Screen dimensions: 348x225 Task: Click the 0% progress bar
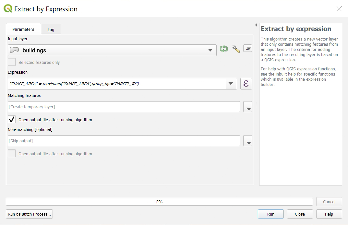click(159, 202)
